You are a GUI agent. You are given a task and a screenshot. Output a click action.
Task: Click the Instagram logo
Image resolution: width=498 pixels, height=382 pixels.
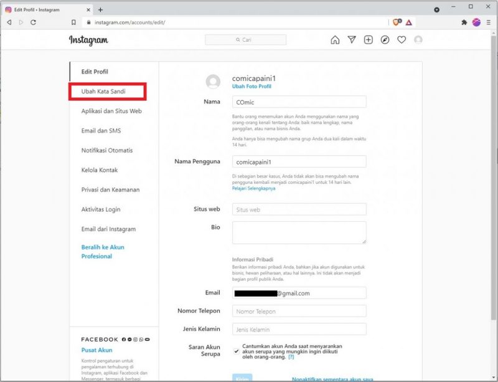point(88,40)
